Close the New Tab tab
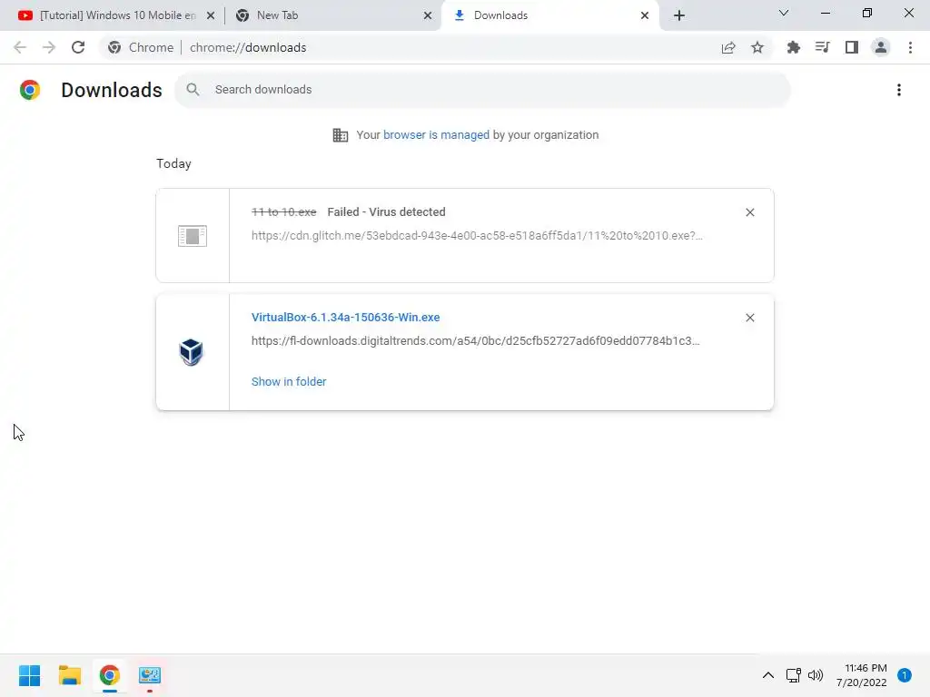Image resolution: width=930 pixels, height=697 pixels. [x=428, y=16]
